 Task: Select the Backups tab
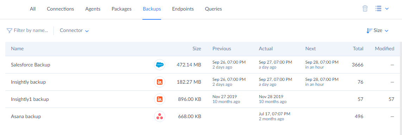pyautogui.click(x=152, y=9)
